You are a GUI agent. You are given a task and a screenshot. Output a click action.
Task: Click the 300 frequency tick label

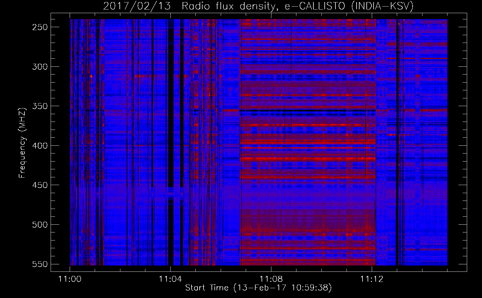40,67
